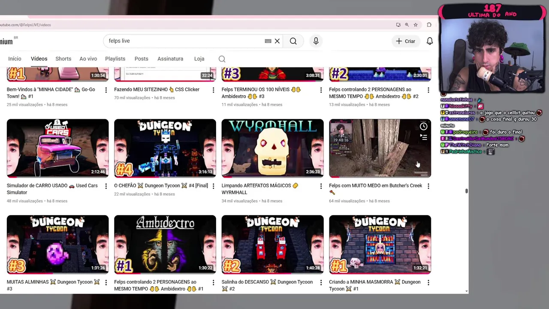Click the page vertical scrollbar thumb

click(466, 191)
